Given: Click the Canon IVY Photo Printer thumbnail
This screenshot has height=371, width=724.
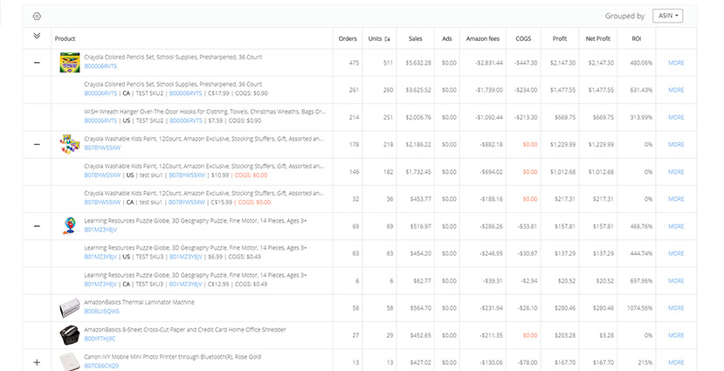Looking at the screenshot, I should (70, 361).
